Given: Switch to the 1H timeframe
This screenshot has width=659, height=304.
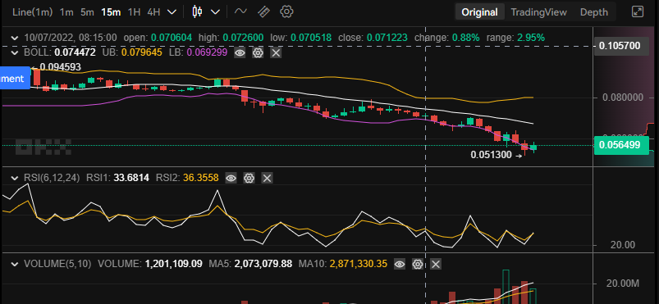Looking at the screenshot, I should point(134,12).
